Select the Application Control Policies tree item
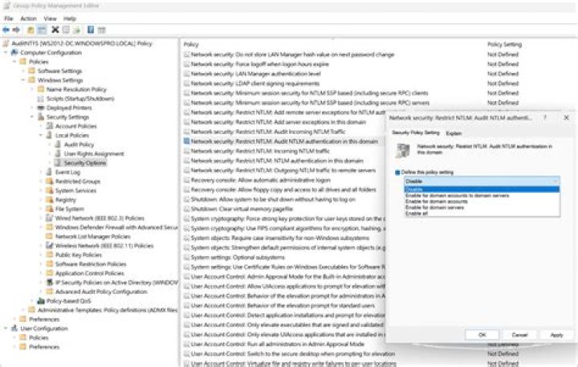 point(90,273)
